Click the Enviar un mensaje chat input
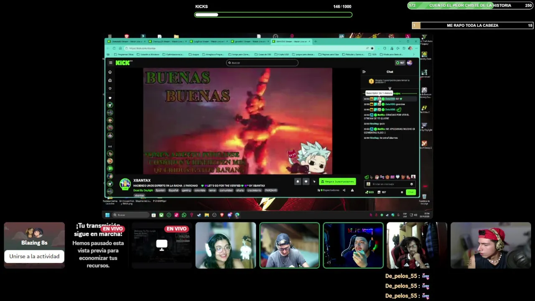Viewport: 535px width, 301px height. pos(390,184)
